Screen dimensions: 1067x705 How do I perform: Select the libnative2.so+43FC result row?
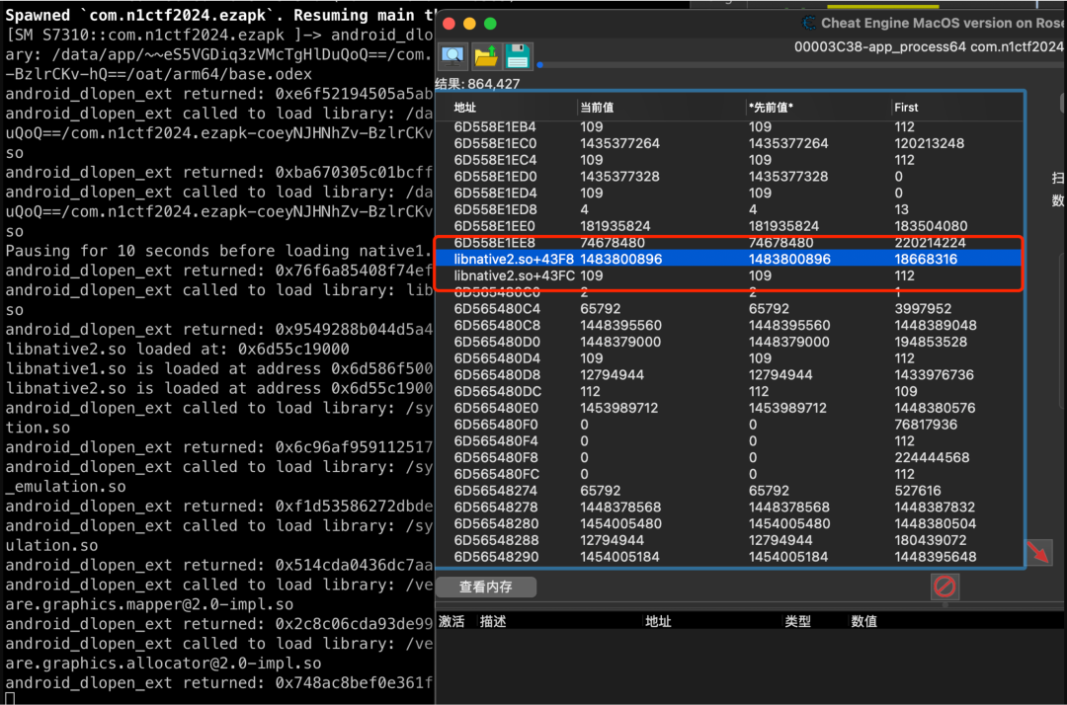point(514,275)
